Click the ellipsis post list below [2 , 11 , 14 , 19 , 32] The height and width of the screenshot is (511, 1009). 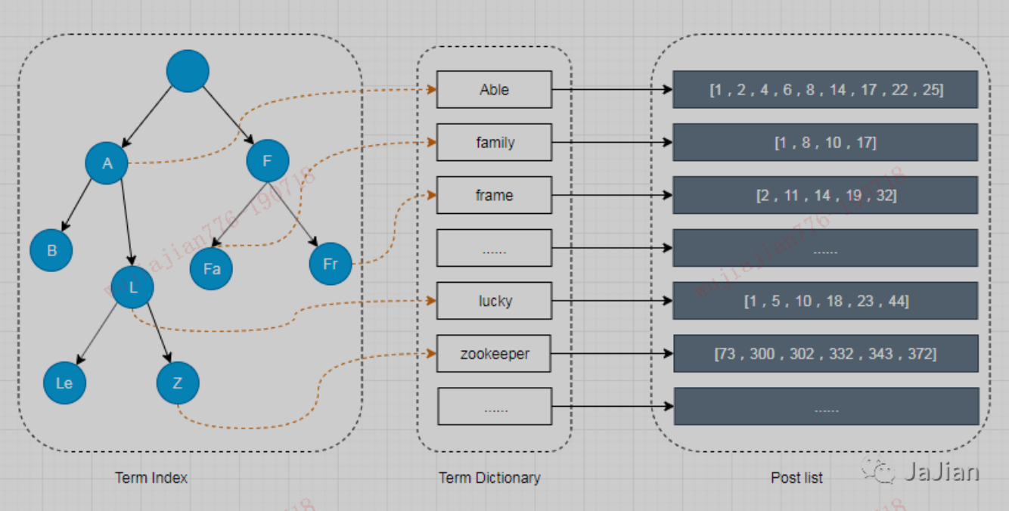[x=826, y=248]
